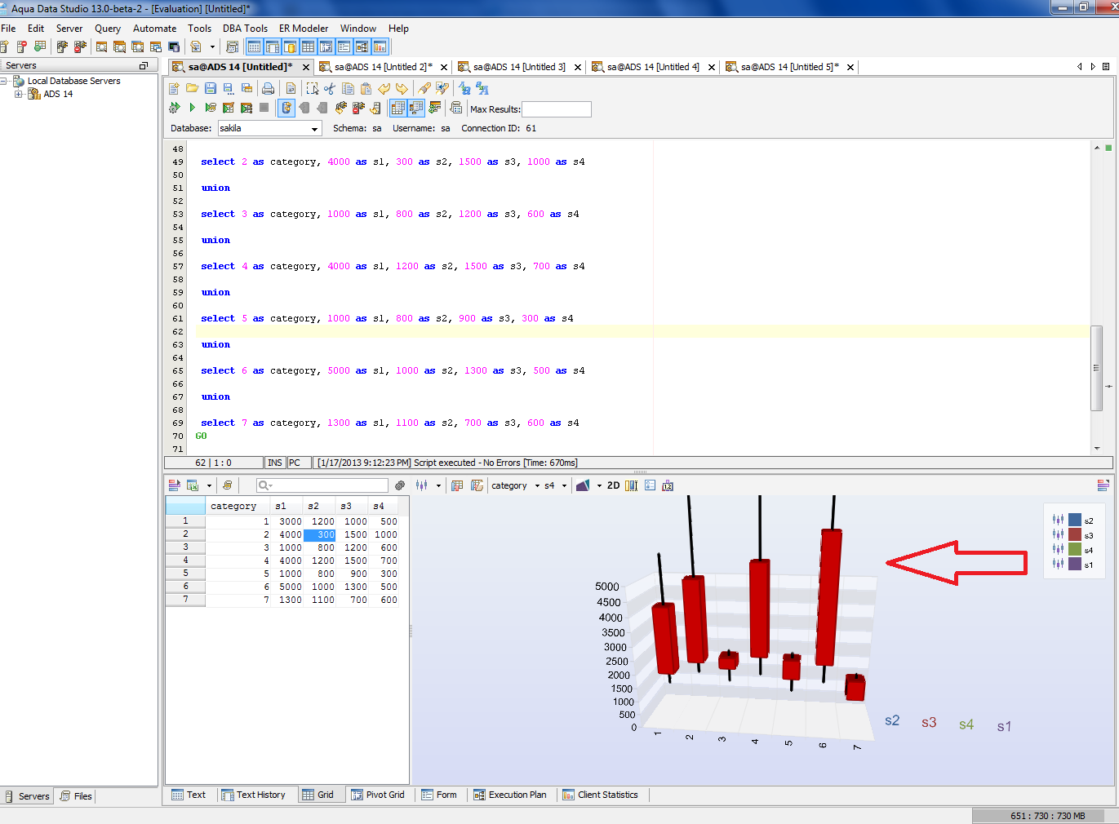Toggle the 2D chart view
Screen dimensions: 1119x824
pos(614,485)
